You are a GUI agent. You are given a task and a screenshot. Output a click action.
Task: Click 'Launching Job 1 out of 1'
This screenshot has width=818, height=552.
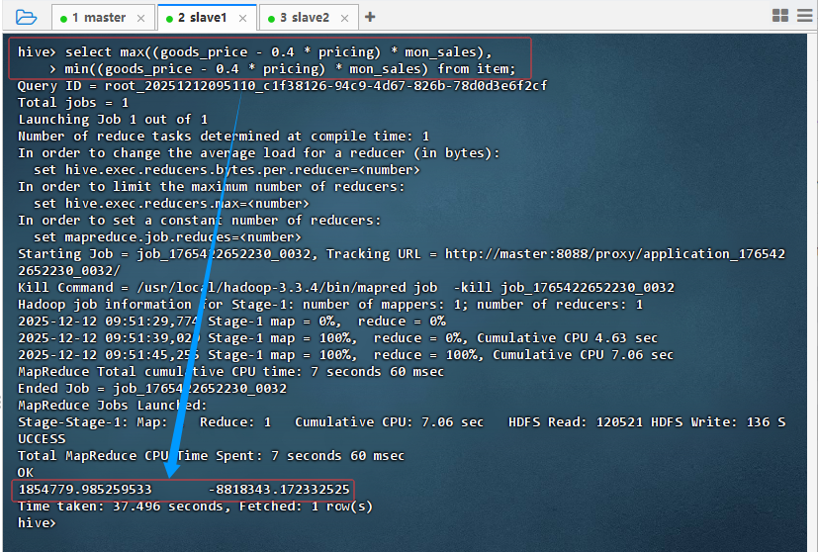pos(113,119)
